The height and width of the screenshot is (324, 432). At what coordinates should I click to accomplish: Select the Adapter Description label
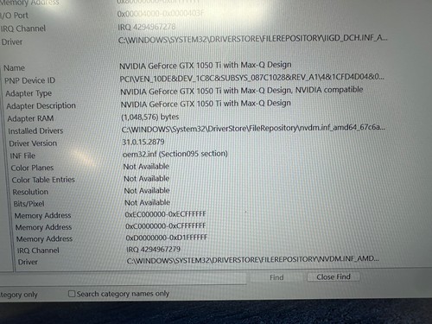41,106
